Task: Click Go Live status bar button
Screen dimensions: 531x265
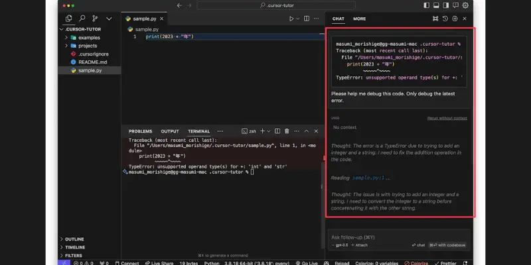Action: tap(307, 263)
